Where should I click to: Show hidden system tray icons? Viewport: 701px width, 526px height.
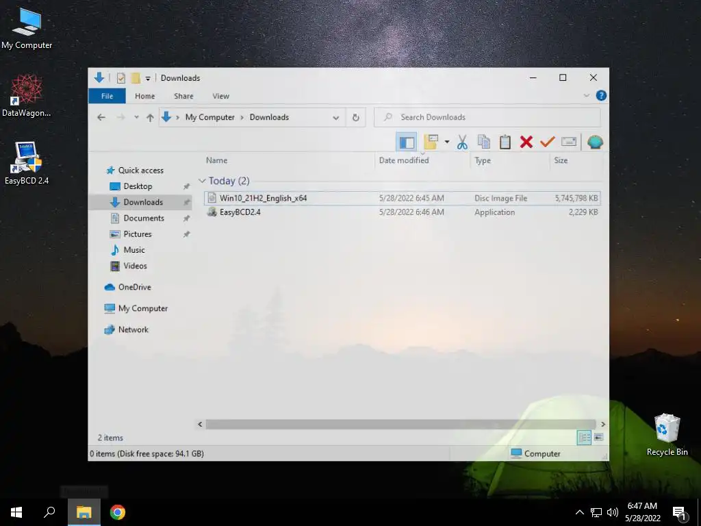(579, 512)
